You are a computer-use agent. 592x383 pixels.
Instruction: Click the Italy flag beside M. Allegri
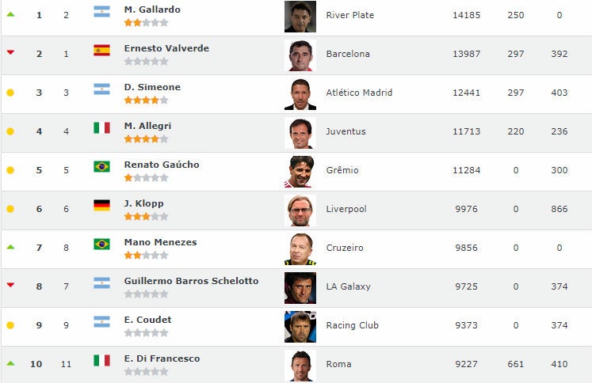(x=101, y=127)
